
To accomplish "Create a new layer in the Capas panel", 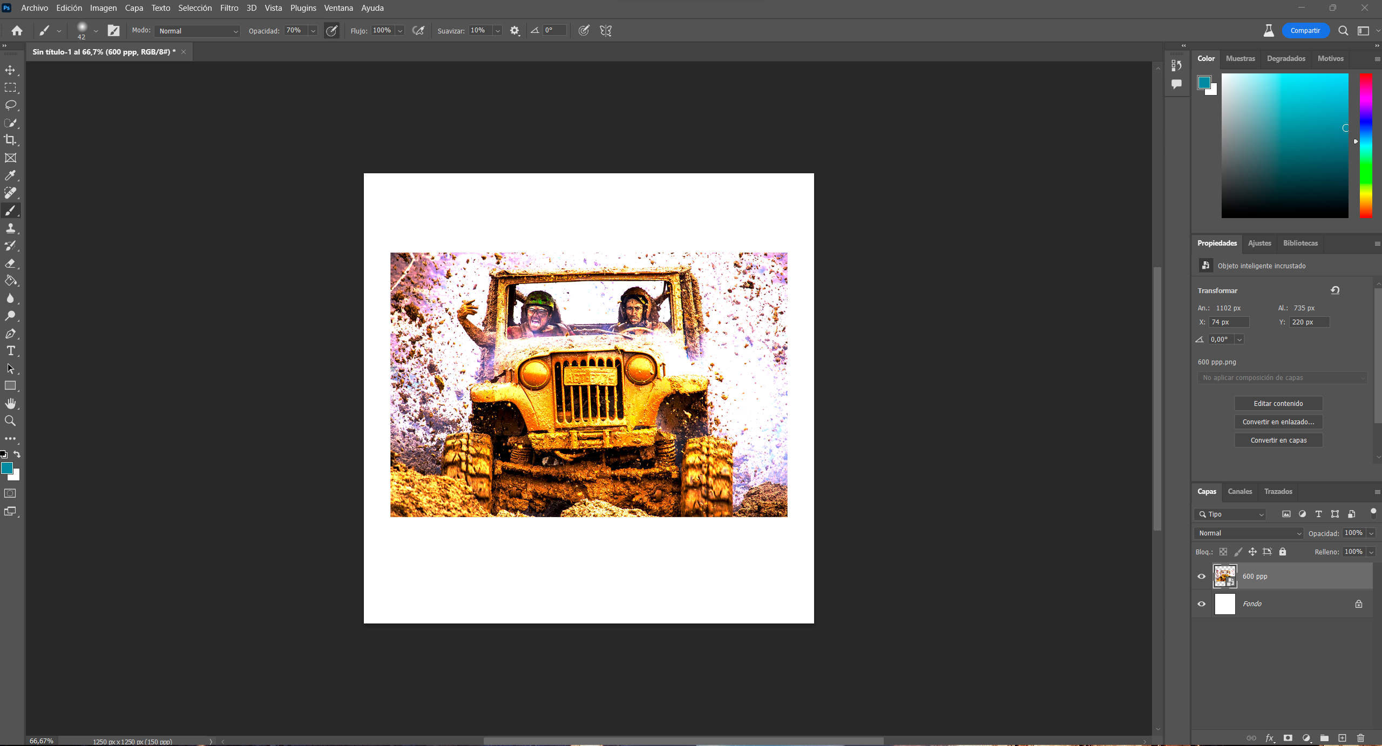I will (1342, 738).
